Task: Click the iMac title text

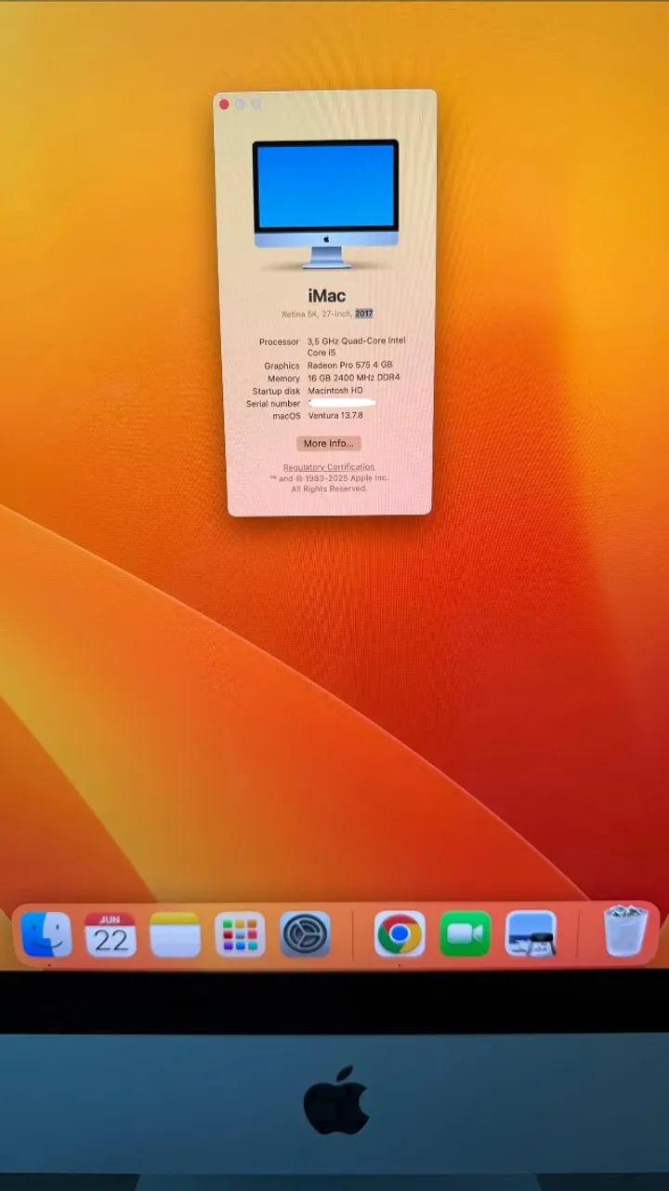Action: 327,296
